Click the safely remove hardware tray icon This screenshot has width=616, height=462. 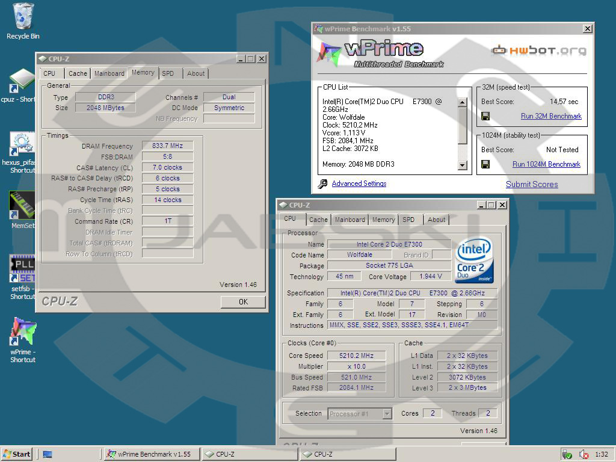pyautogui.click(x=567, y=454)
